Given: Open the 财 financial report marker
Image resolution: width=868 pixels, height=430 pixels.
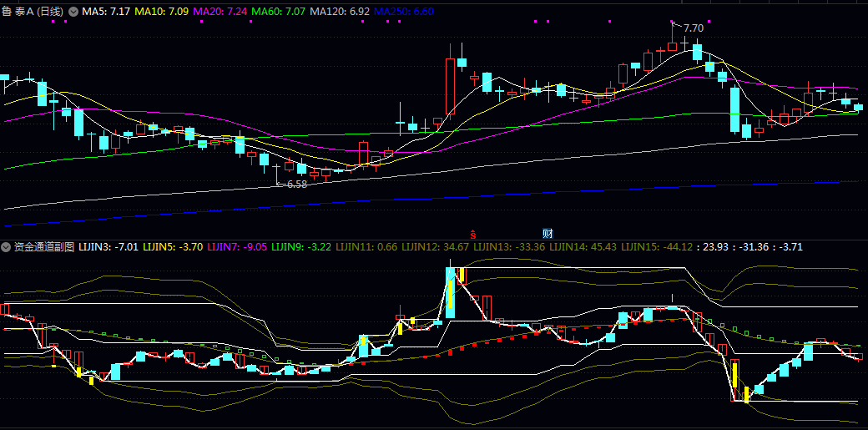Looking at the screenshot, I should [x=548, y=234].
